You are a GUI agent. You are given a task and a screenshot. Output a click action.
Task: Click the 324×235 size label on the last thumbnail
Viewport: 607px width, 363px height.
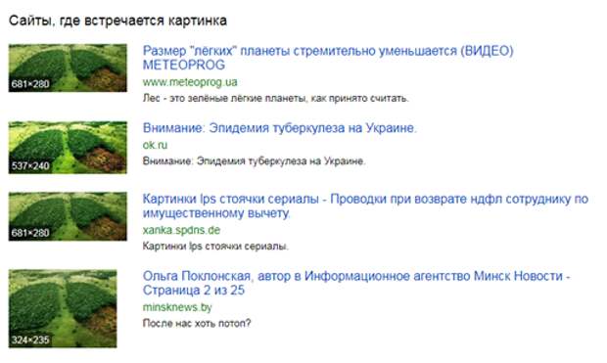(x=30, y=340)
